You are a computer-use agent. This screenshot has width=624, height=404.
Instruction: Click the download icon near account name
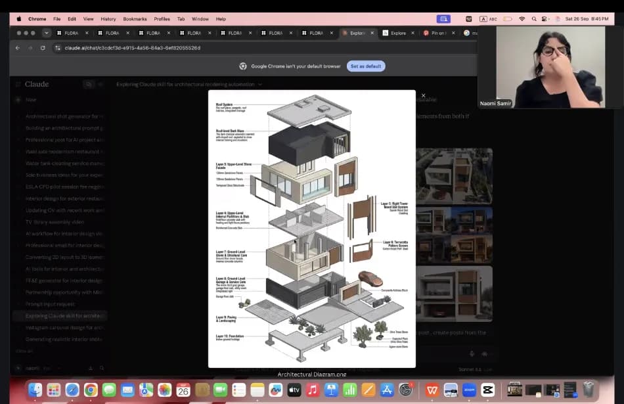click(91, 368)
